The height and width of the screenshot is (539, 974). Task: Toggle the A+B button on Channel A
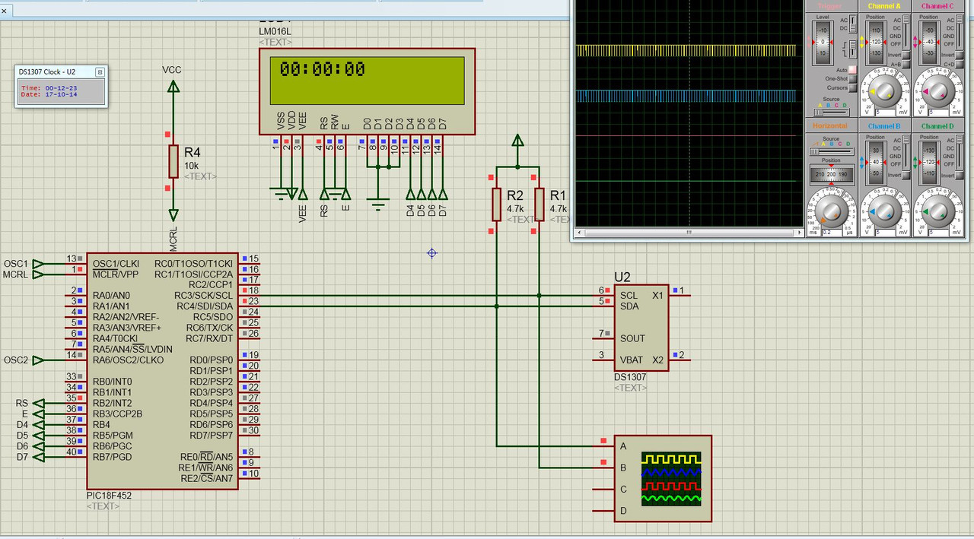click(906, 64)
